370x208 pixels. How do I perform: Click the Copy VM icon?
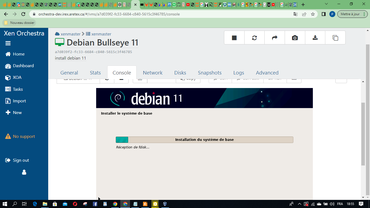[335, 38]
